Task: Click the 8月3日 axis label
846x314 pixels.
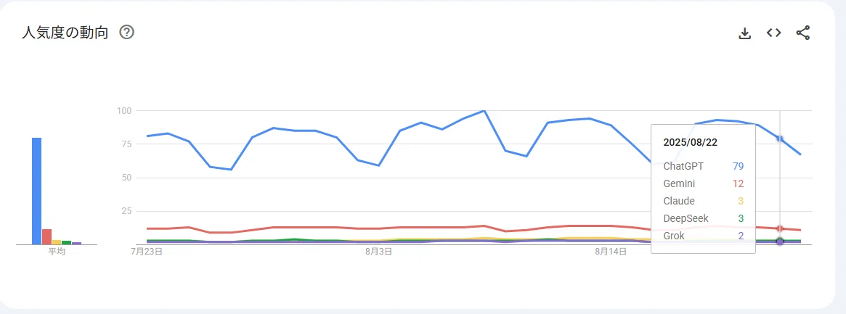Action: 378,252
